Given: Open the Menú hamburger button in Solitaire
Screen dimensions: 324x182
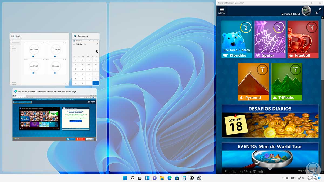Looking at the screenshot, I should coord(221,11).
